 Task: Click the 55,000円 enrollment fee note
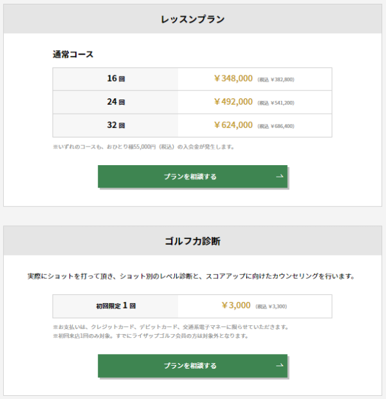click(x=143, y=147)
